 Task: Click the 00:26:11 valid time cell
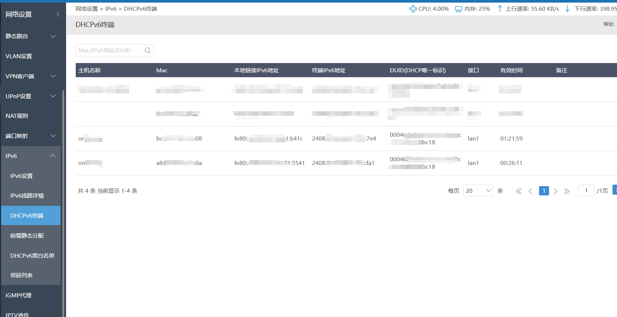(511, 163)
